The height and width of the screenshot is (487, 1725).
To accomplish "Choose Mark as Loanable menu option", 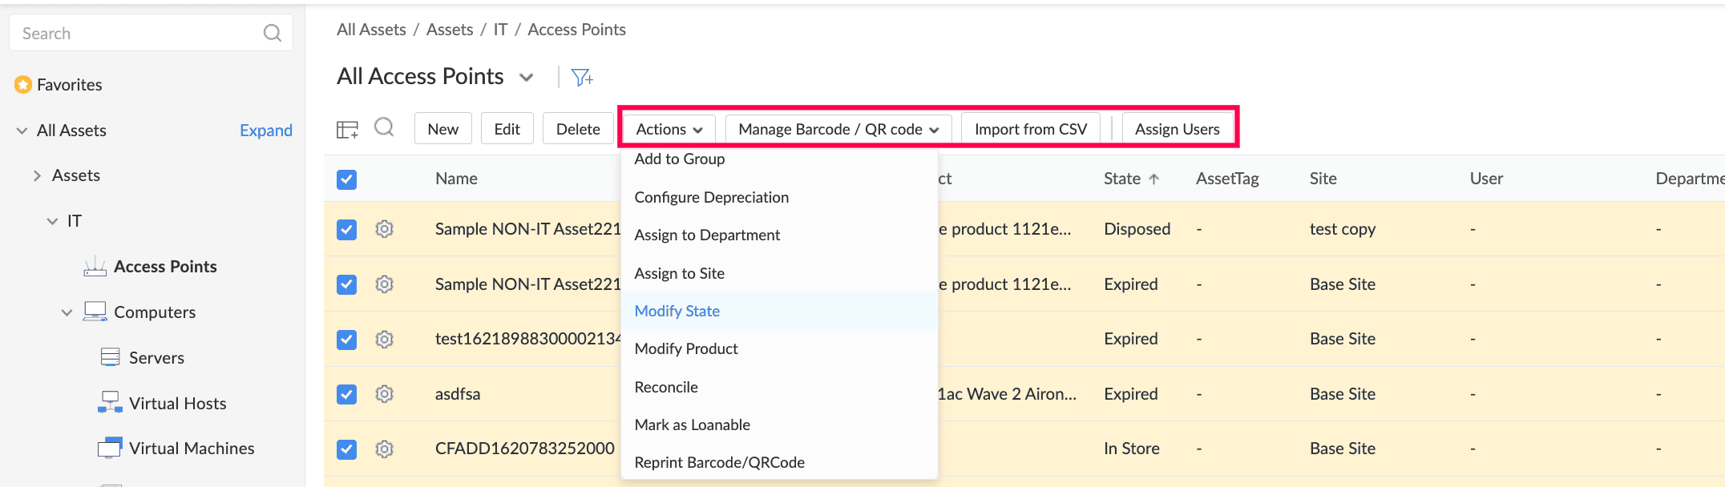I will tap(692, 425).
